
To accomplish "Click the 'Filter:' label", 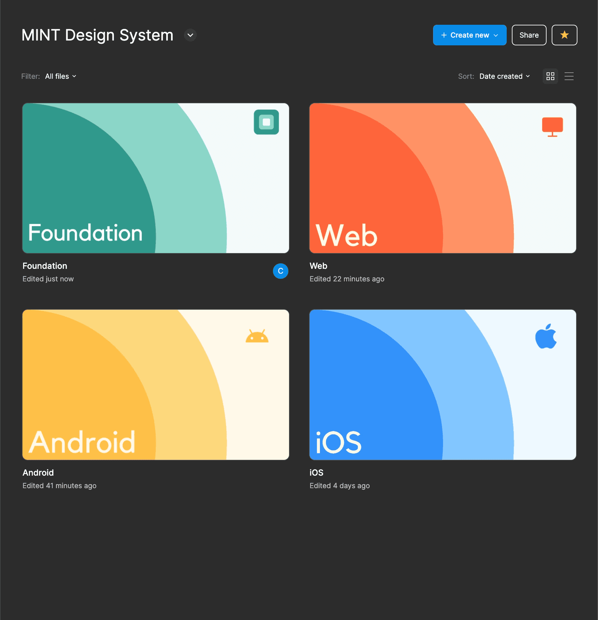I will tap(31, 76).
